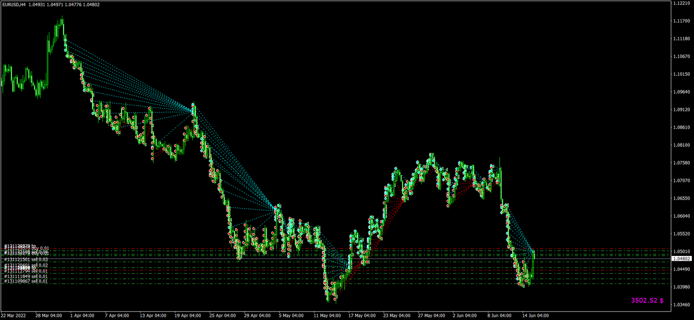This screenshot has width=694, height=320.
Task: Click price scale value 1.10670
Action: pos(682,56)
